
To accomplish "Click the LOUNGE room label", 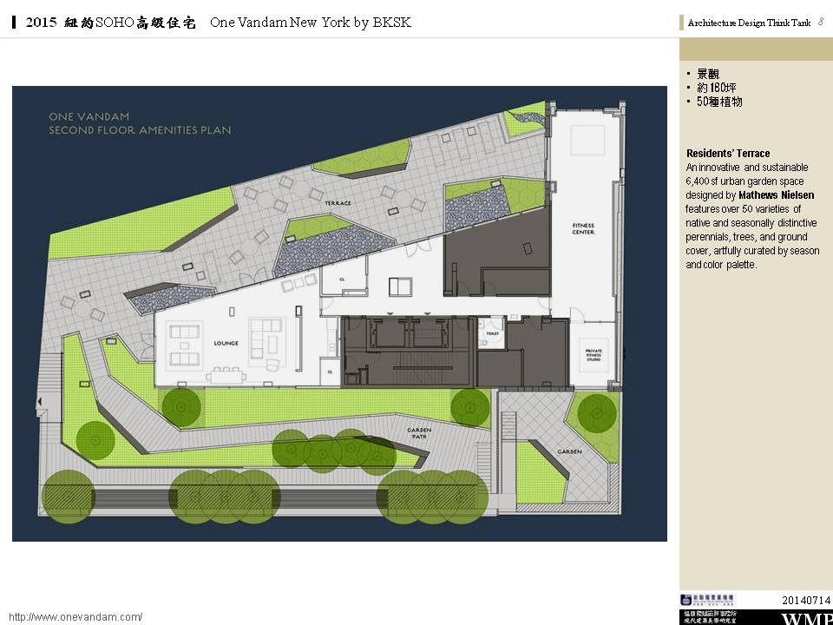I will point(226,344).
